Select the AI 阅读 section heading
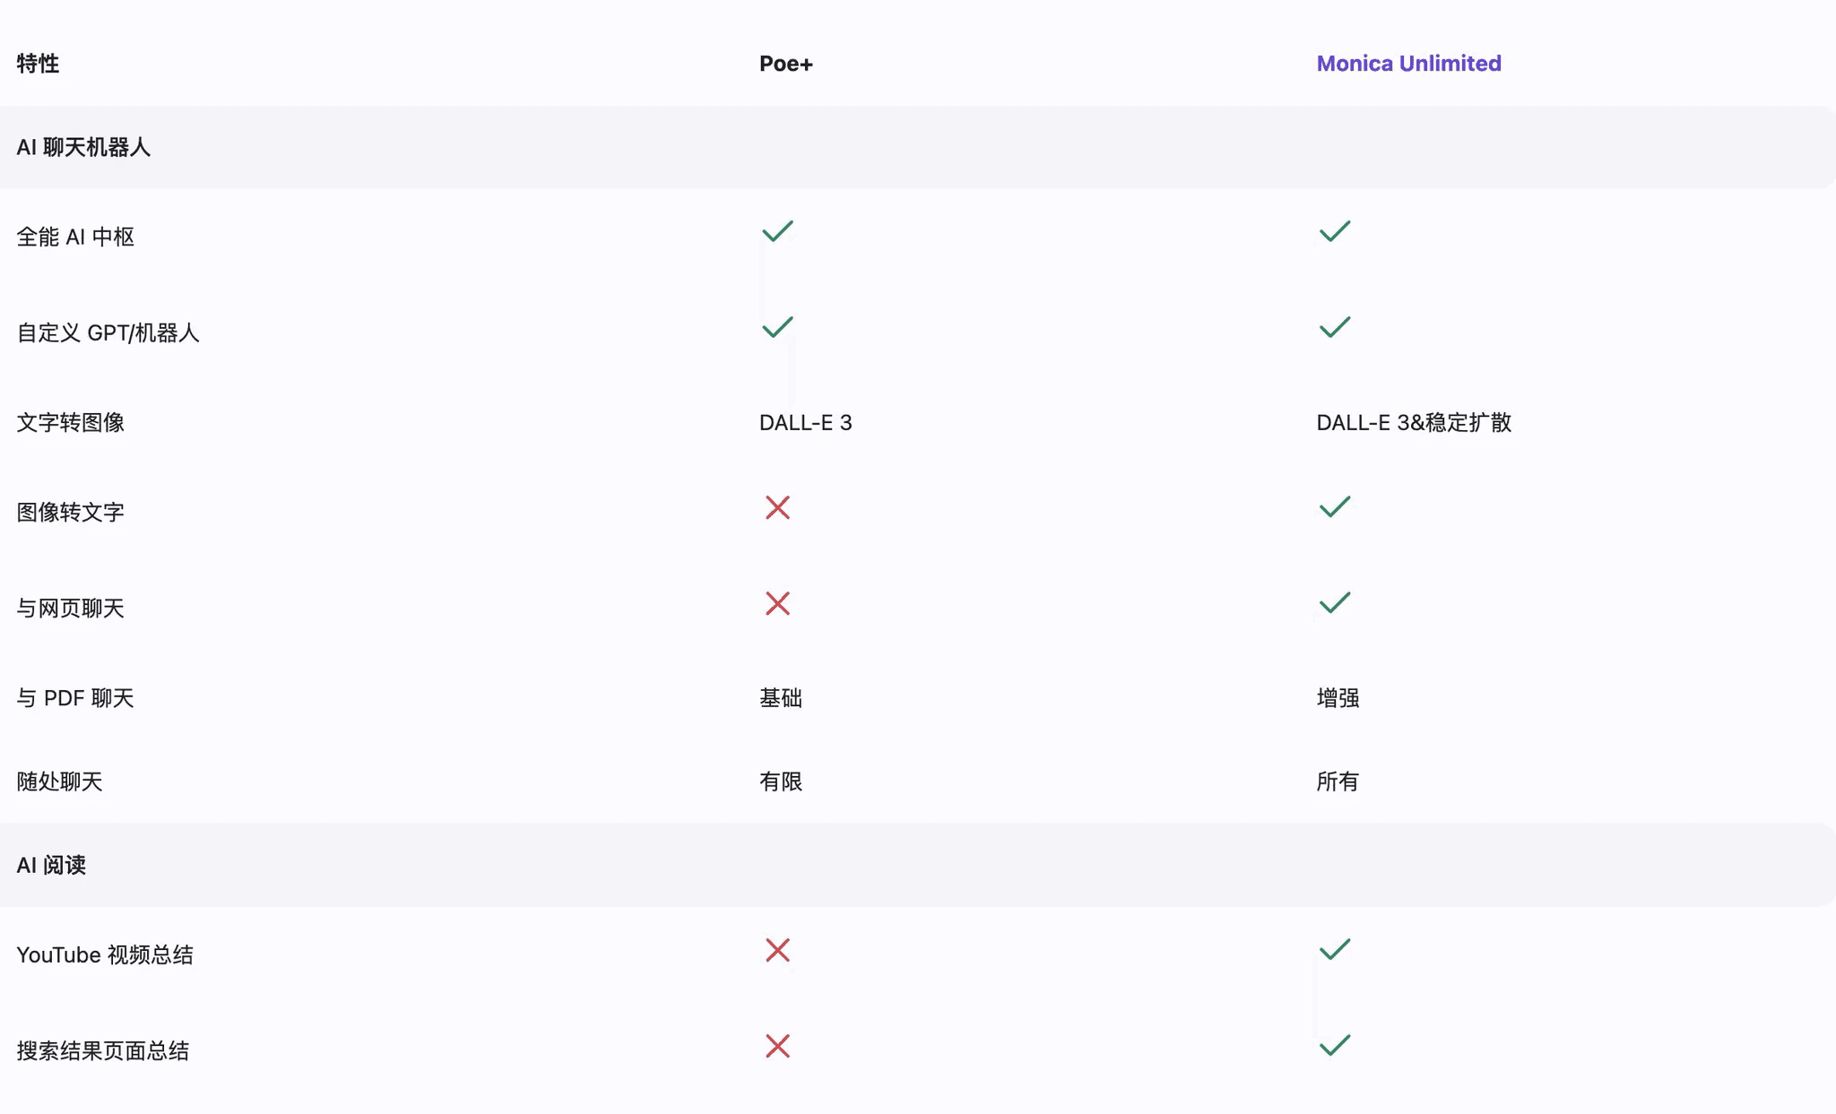Image resolution: width=1836 pixels, height=1114 pixels. pos(51,865)
